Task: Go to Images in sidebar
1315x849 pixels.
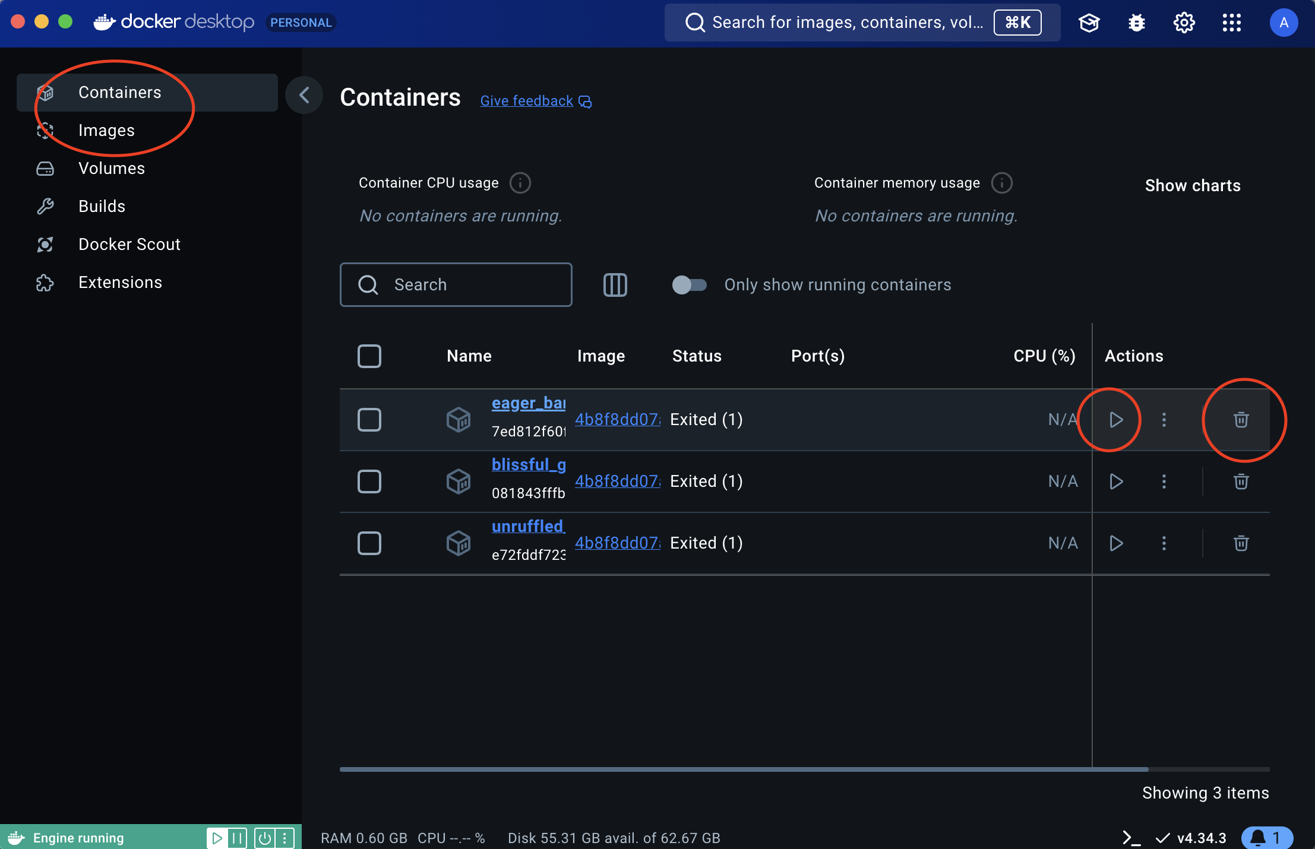Action: (x=107, y=131)
